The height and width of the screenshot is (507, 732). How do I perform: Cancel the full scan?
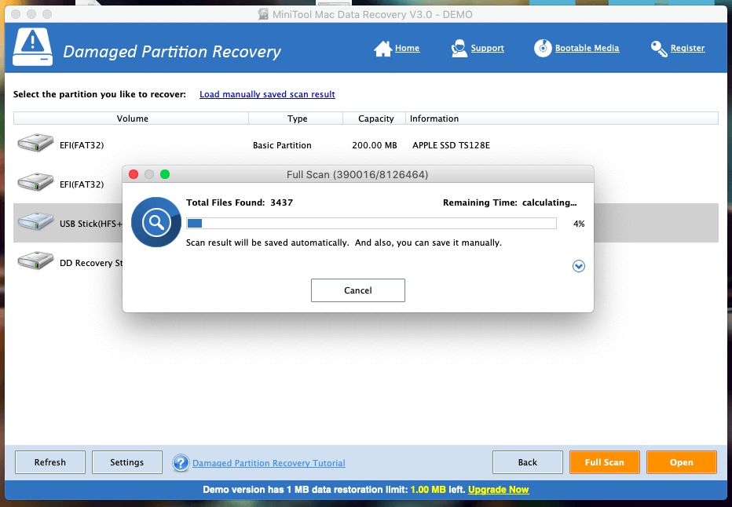tap(358, 290)
